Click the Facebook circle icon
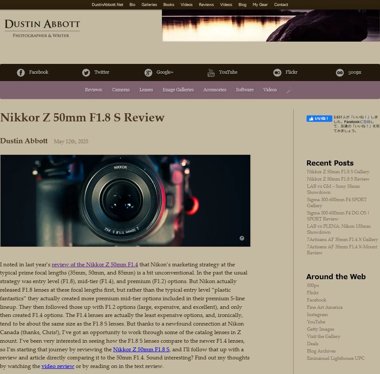This screenshot has height=374, width=380. pyautogui.click(x=21, y=72)
